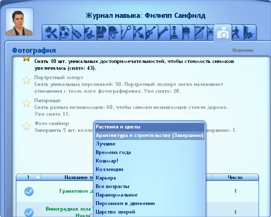Click the star next to Фото-снайпер
Image resolution: width=271 pixels, height=217 pixels.
pyautogui.click(x=26, y=126)
